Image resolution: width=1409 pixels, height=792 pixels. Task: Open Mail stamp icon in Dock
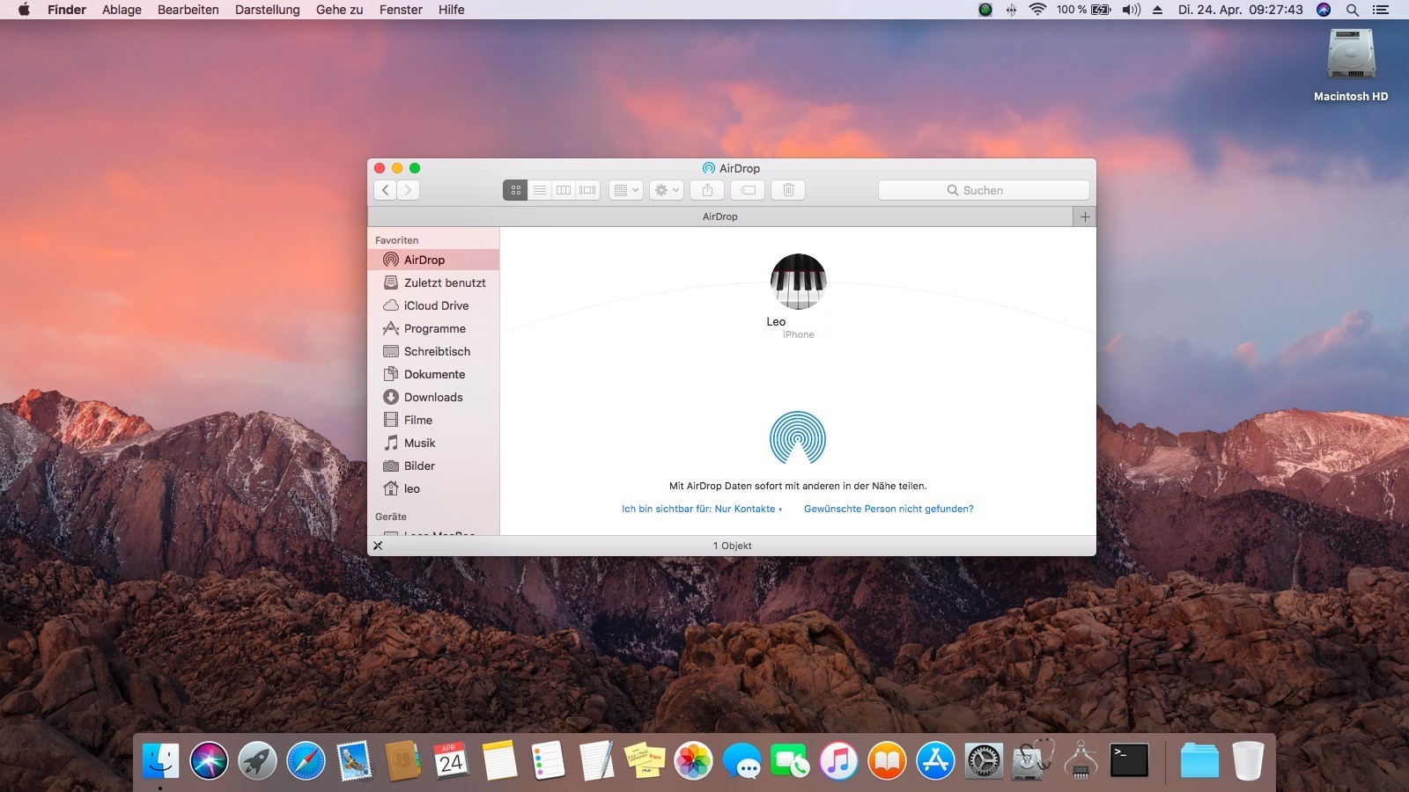click(x=354, y=760)
